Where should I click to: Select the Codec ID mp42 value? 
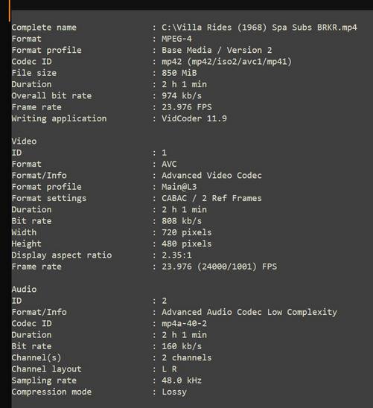[x=226, y=62]
